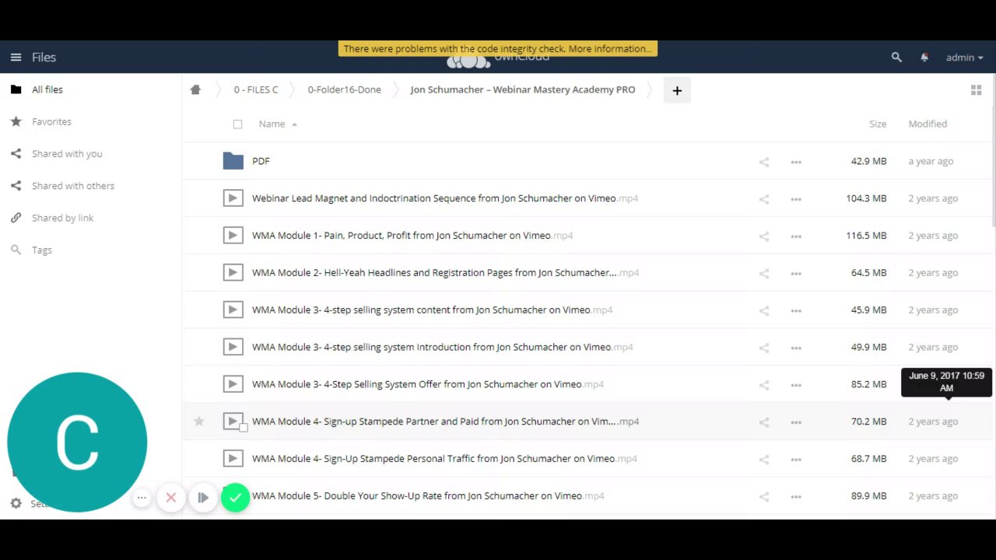Share Module 4 Partner and Paid file
The height and width of the screenshot is (560, 996).
click(764, 422)
